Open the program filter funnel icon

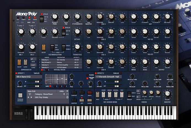point(30,94)
